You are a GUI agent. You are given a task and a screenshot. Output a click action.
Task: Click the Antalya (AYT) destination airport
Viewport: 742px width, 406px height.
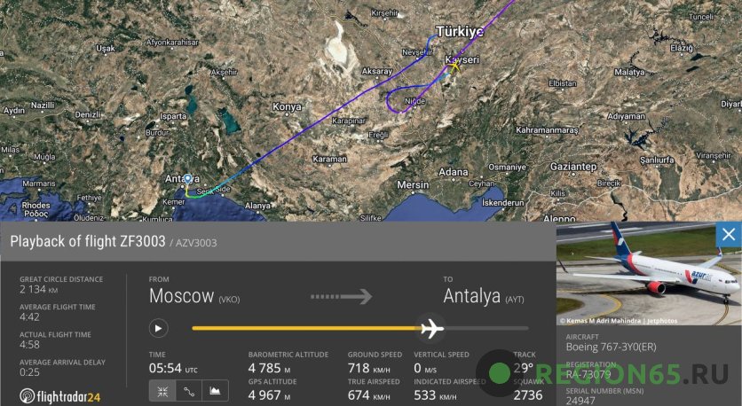coord(484,296)
